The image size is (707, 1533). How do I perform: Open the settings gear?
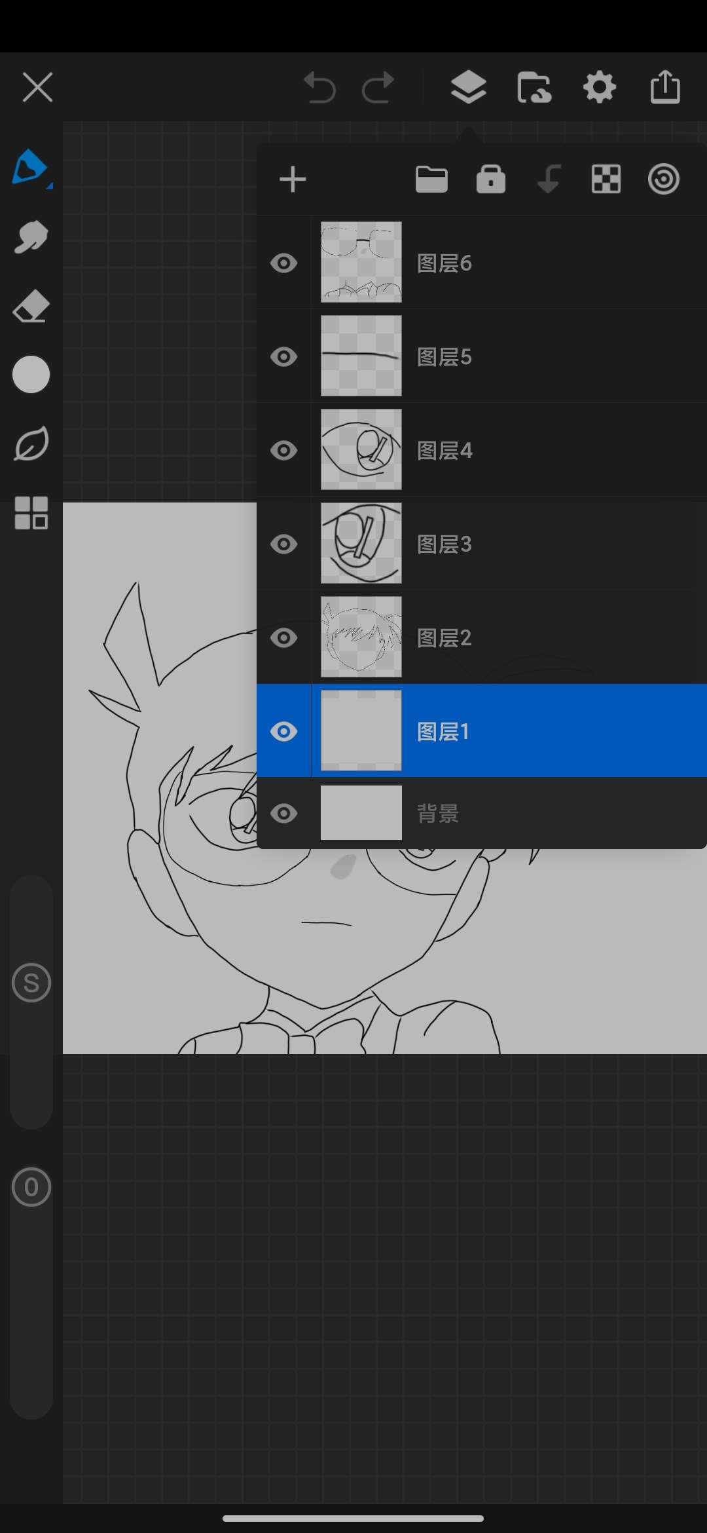pos(600,87)
